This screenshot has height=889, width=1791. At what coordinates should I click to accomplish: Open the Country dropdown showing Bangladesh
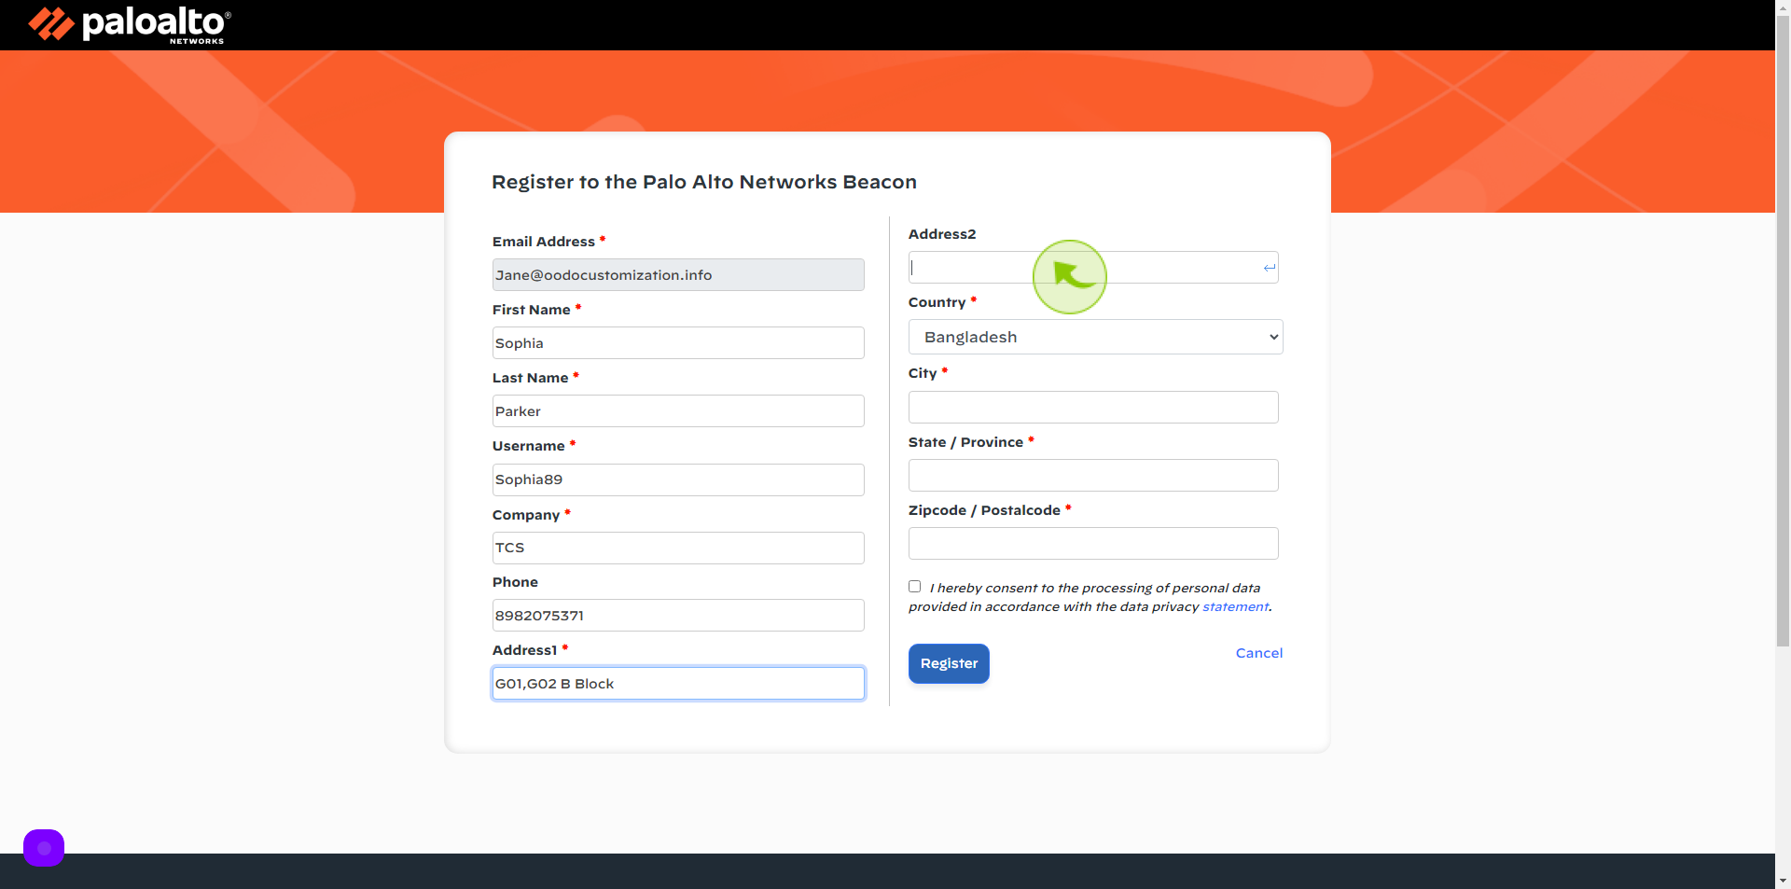pos(1096,337)
